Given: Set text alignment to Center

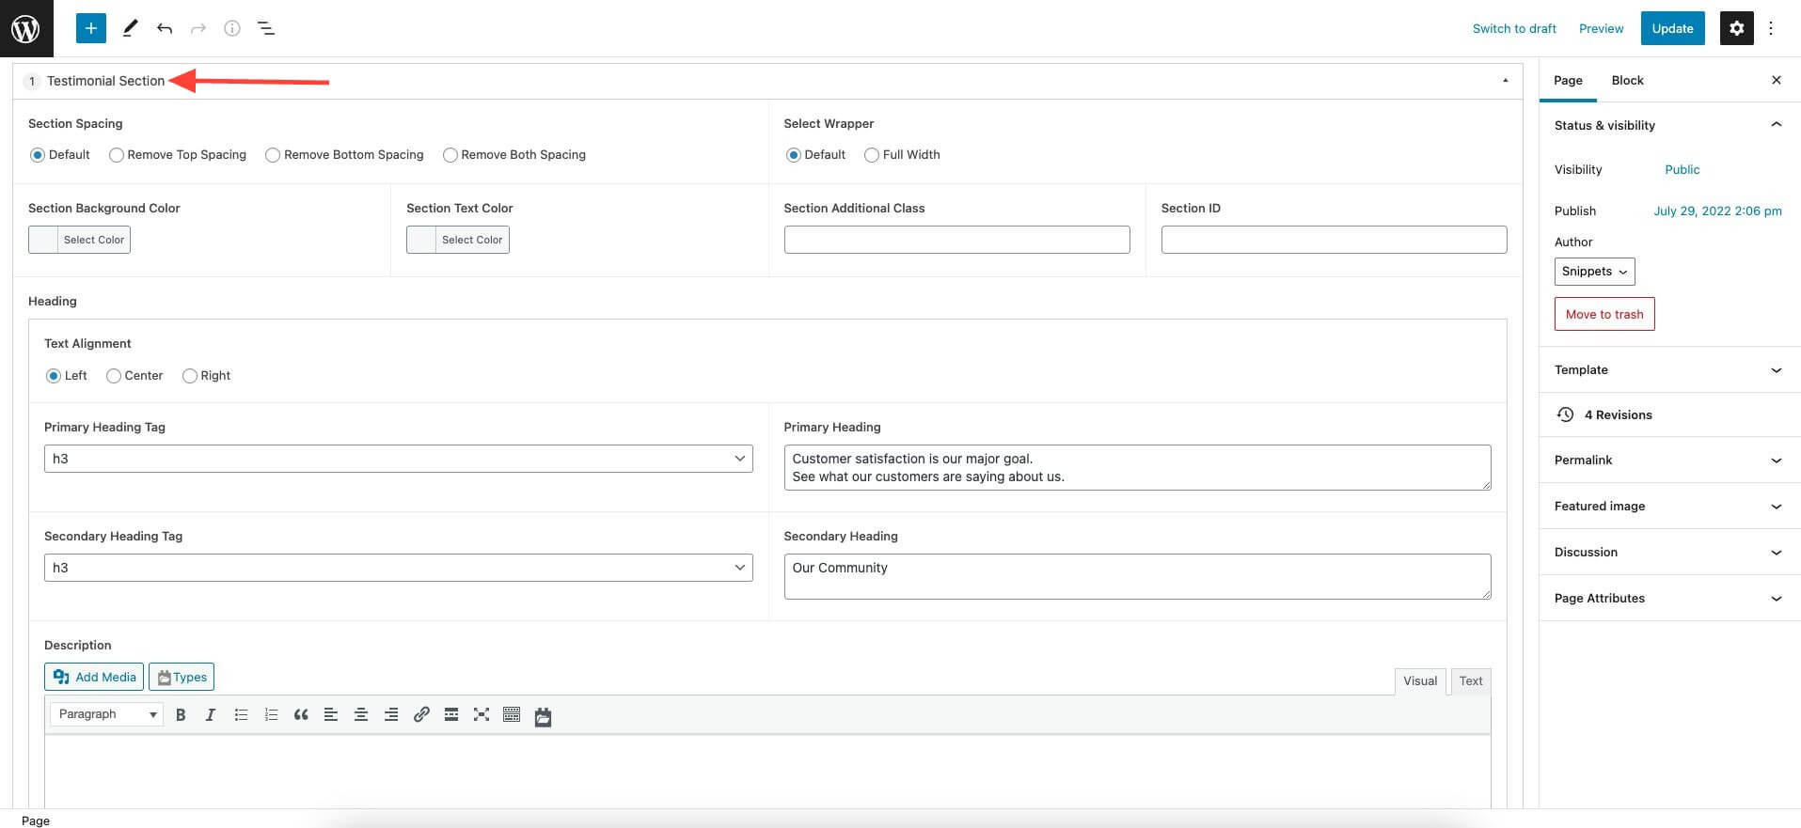Looking at the screenshot, I should tap(114, 376).
